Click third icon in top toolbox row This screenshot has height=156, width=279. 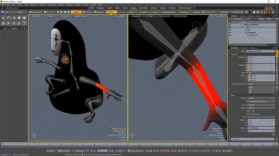tap(14, 18)
